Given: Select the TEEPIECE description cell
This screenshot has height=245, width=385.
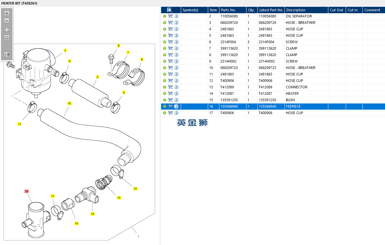Looking at the screenshot, I should [x=306, y=106].
